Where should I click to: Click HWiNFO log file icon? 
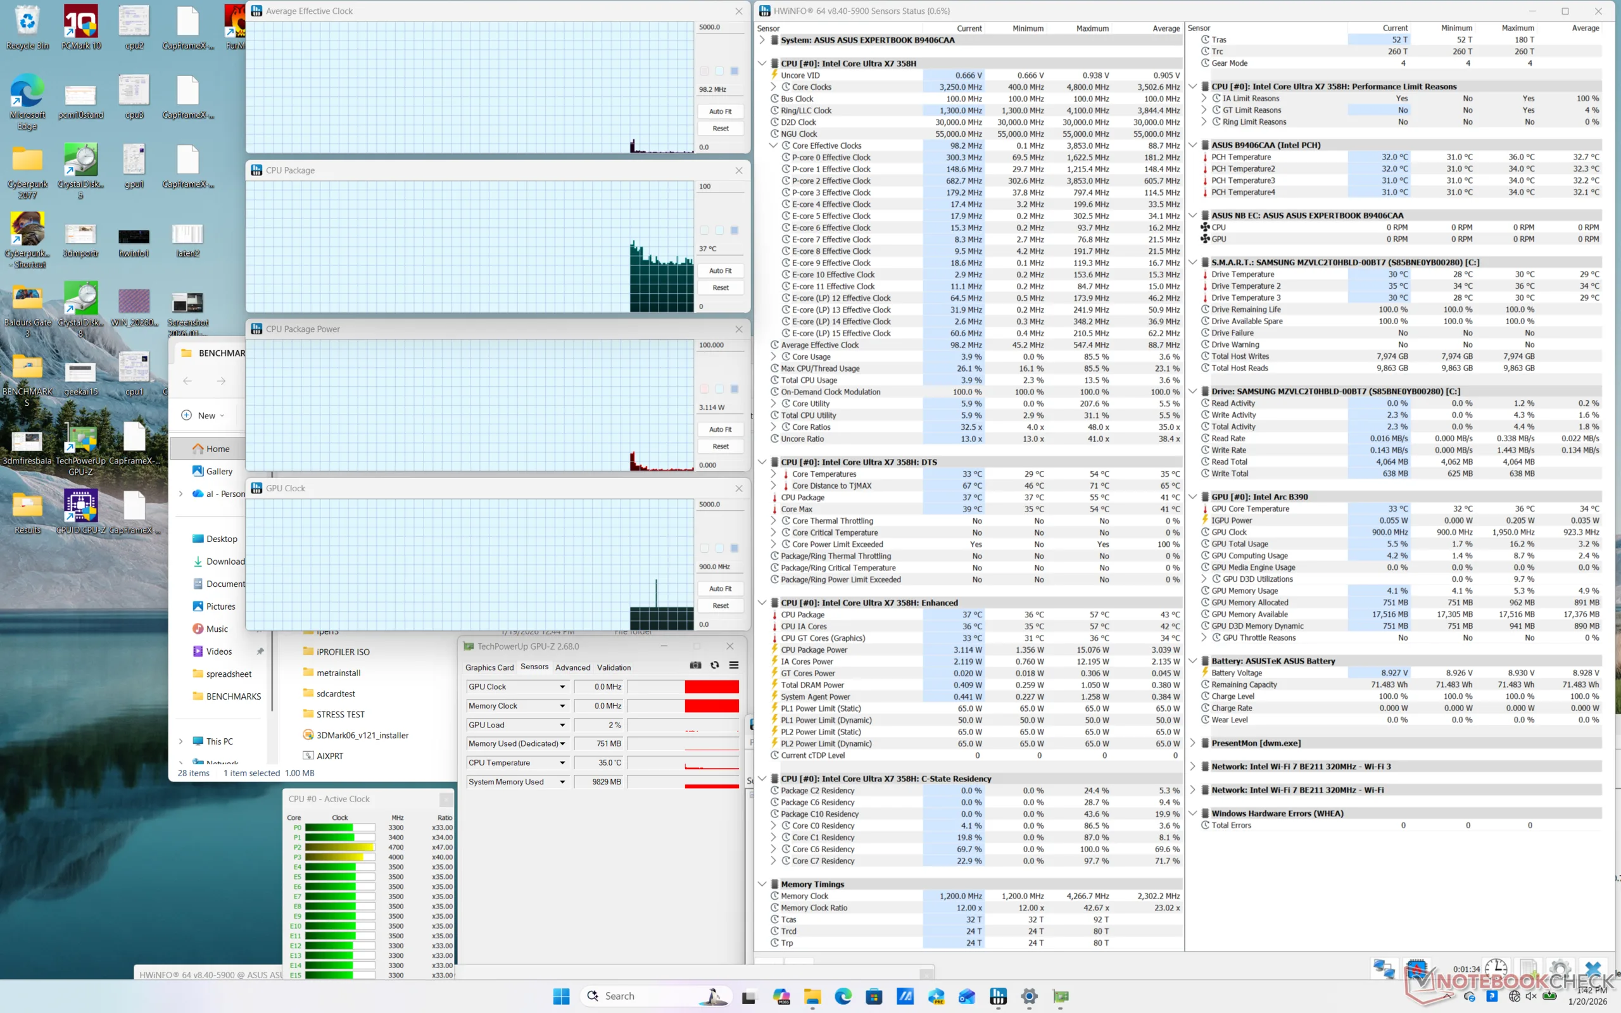(1528, 969)
